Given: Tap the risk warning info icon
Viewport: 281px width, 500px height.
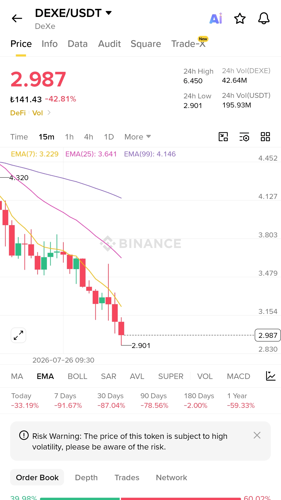Looking at the screenshot, I should 24,435.
